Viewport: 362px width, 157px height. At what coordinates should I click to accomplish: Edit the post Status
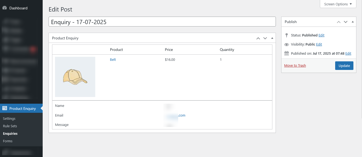click(321, 35)
